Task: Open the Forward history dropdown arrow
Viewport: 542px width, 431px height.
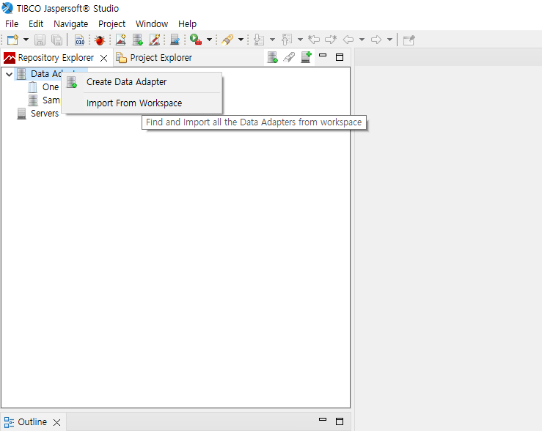Action: tap(389, 40)
